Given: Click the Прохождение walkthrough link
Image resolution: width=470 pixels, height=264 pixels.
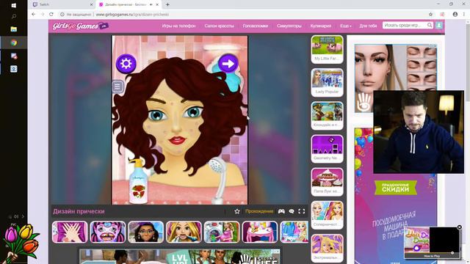Looking at the screenshot, I should pyautogui.click(x=259, y=211).
